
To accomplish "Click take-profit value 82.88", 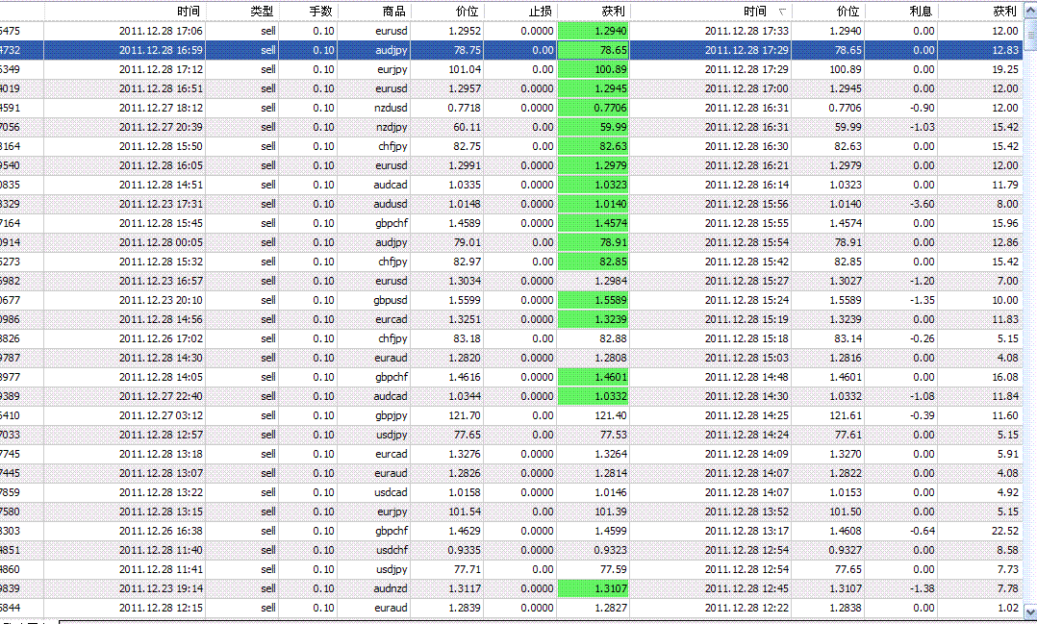I will click(613, 338).
